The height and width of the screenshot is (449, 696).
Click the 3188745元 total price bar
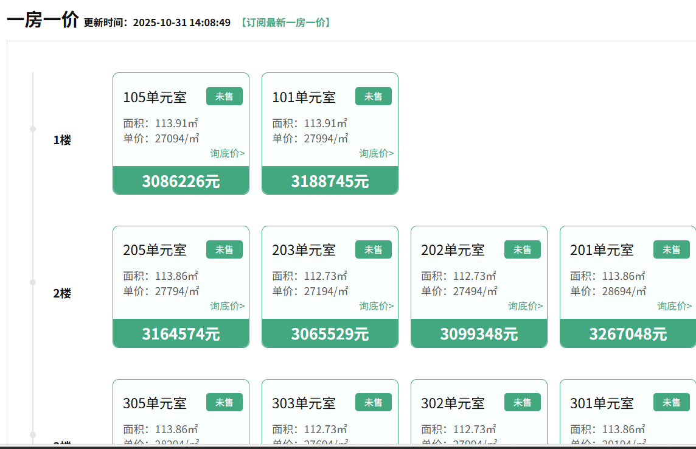click(x=330, y=181)
